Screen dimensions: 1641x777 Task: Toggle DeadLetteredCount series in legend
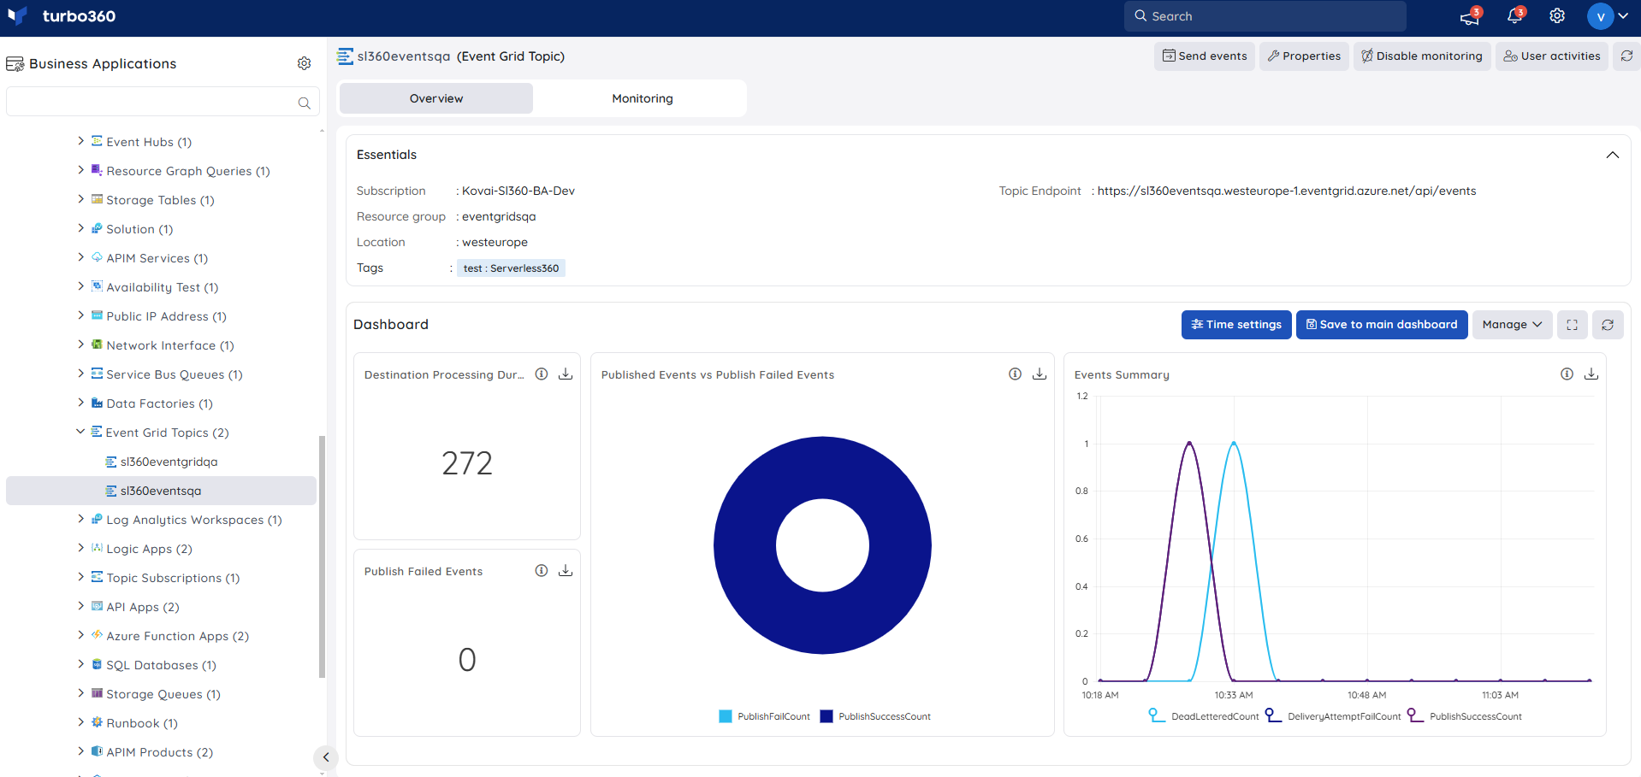point(1204,716)
